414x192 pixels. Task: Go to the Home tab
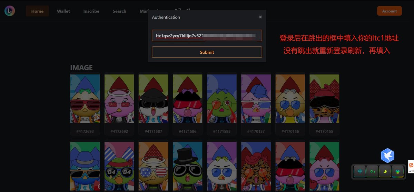37,11
